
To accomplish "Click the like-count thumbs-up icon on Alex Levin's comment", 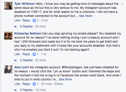I will coord(34,84).
